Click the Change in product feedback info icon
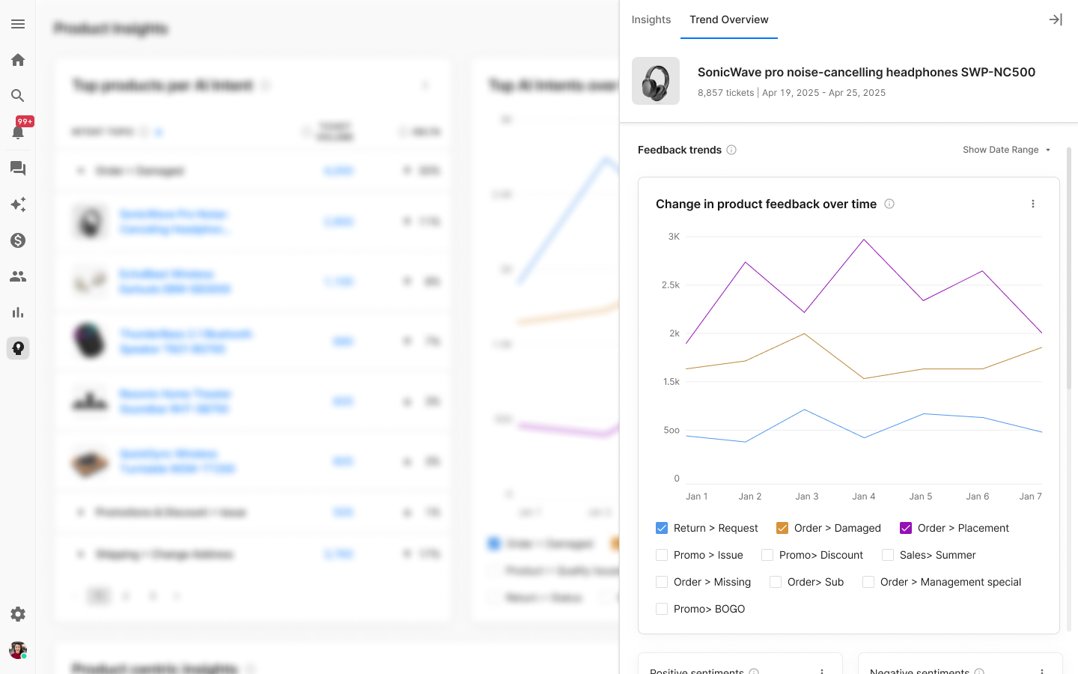The height and width of the screenshot is (674, 1078). coord(889,203)
